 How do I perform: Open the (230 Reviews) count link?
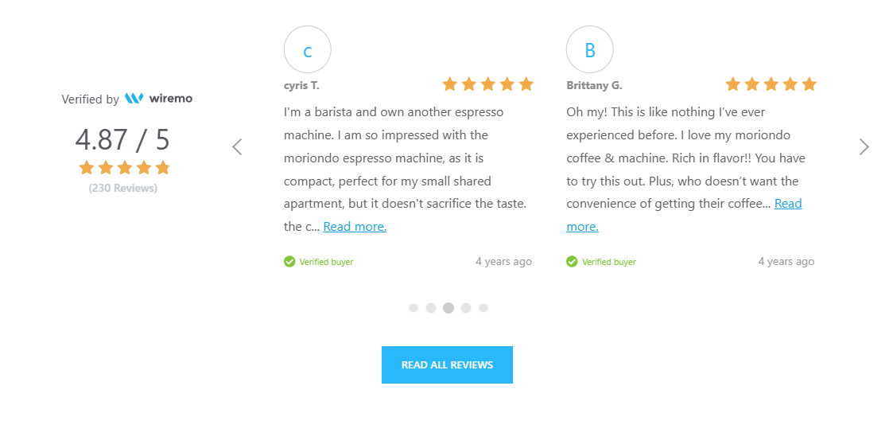point(123,188)
